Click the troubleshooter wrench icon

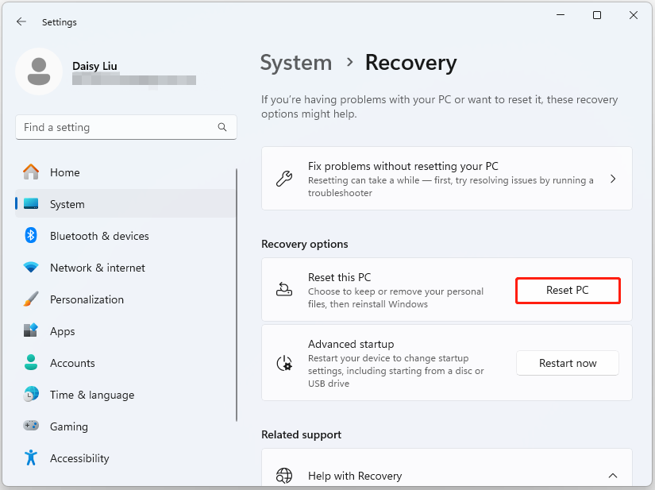tap(283, 178)
